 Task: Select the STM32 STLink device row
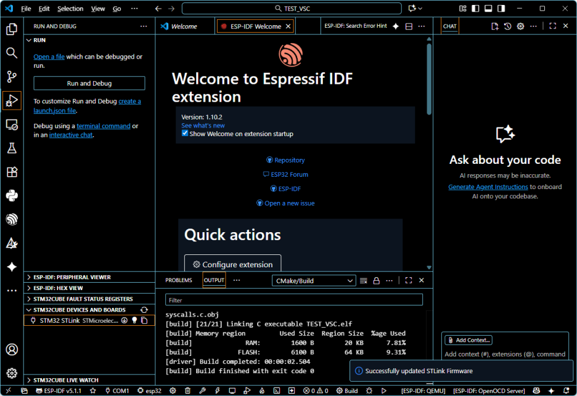[89, 320]
